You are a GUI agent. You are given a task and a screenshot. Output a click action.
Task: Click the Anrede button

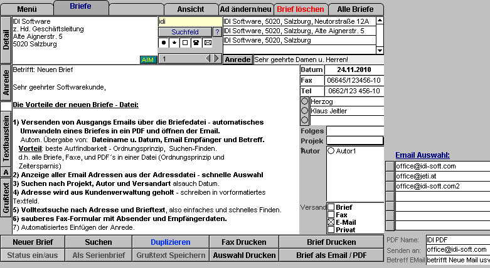pos(238,59)
